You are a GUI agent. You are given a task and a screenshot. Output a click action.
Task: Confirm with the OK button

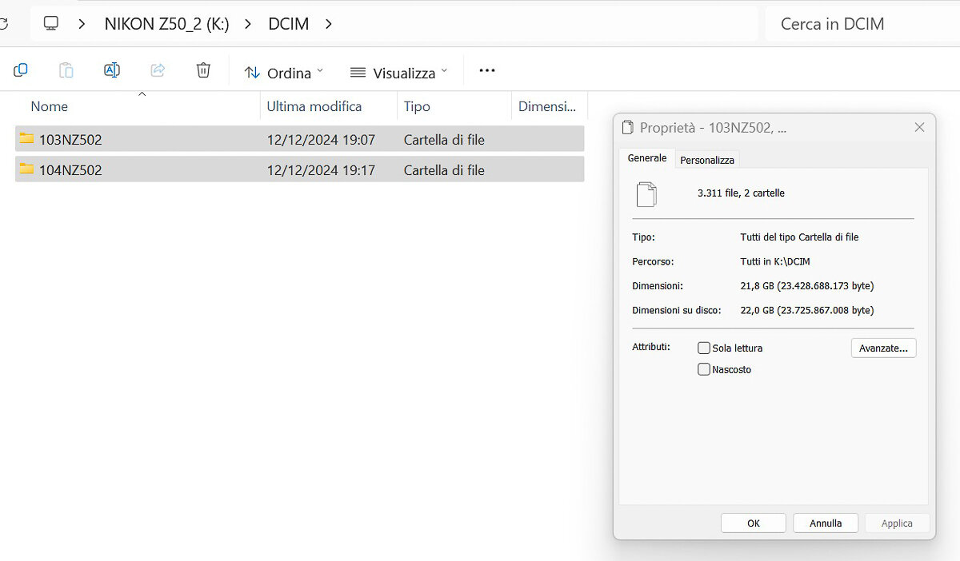754,523
